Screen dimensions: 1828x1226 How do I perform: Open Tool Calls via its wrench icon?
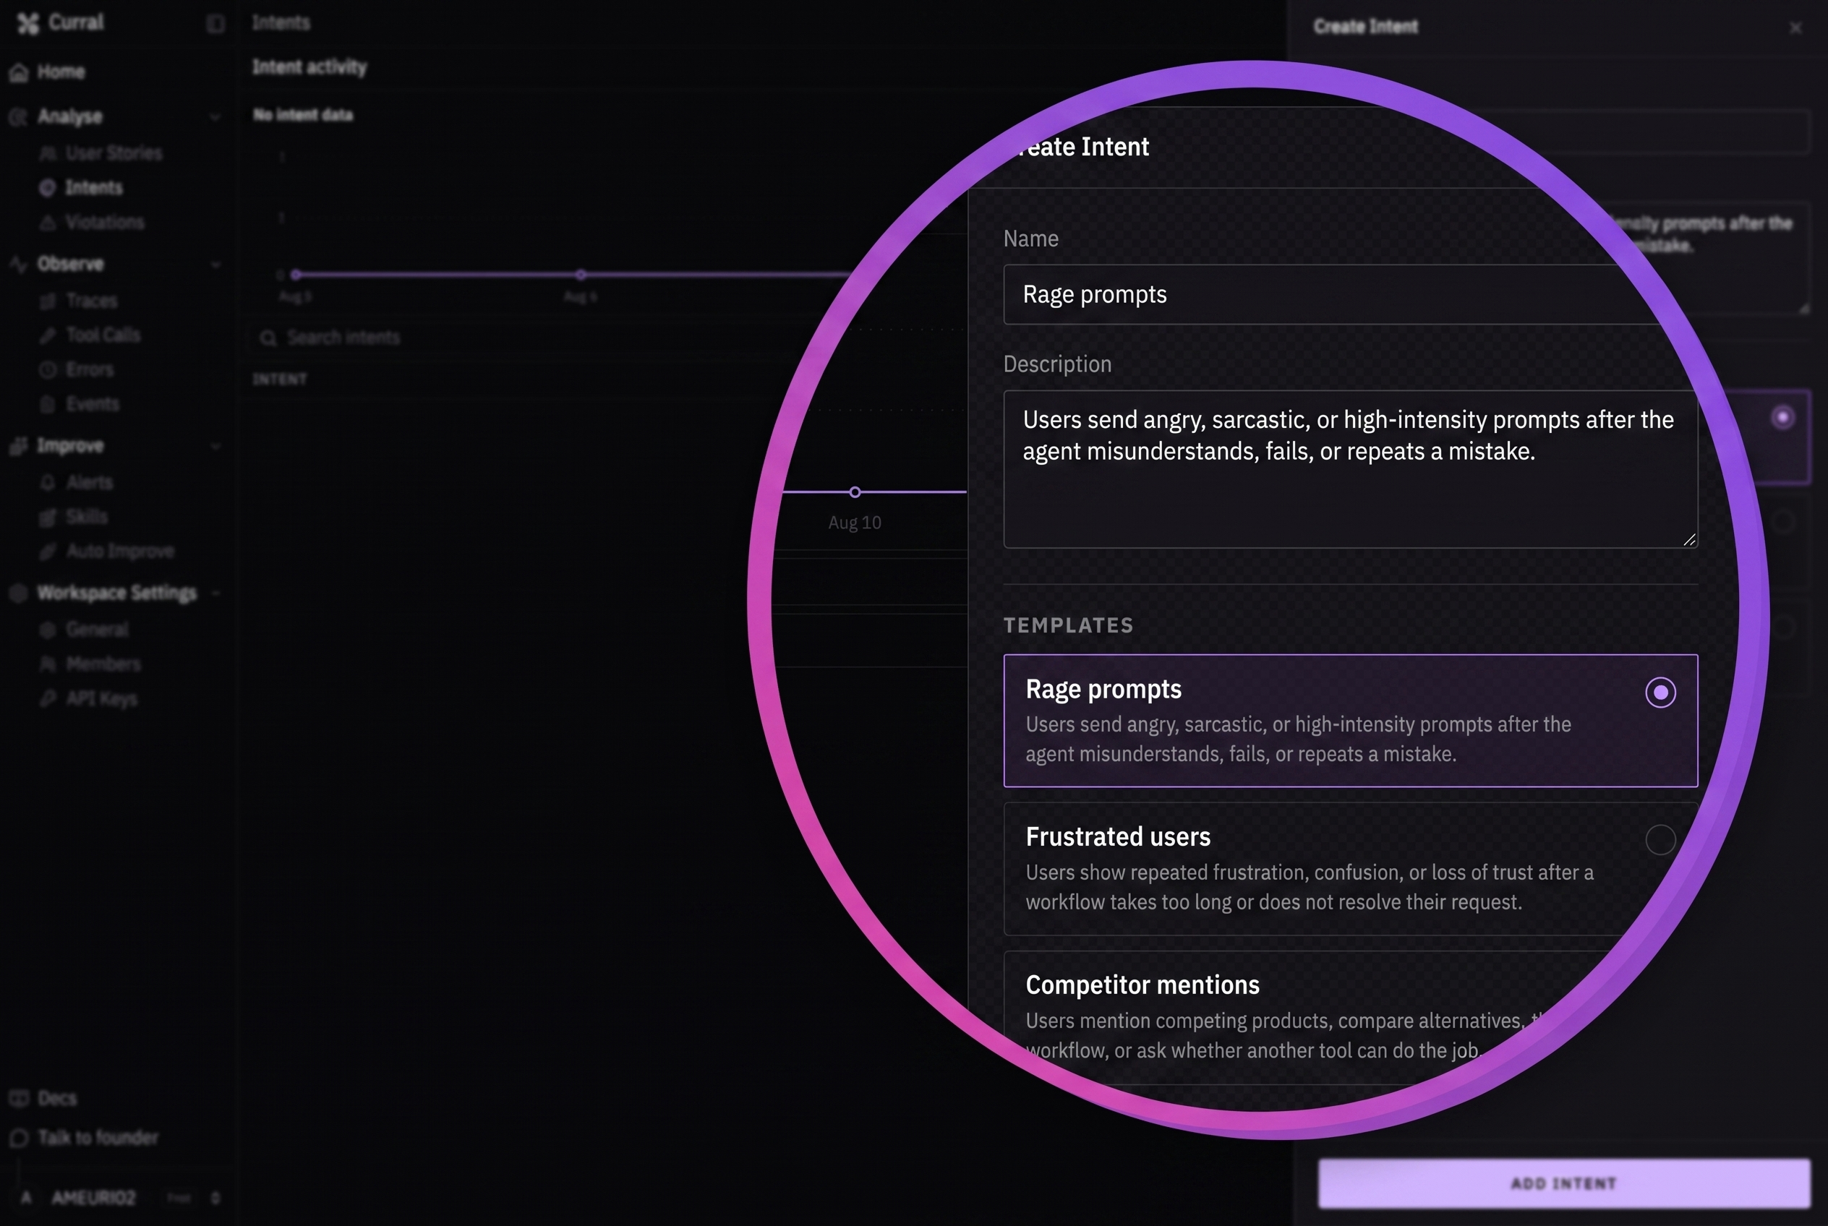click(x=48, y=335)
